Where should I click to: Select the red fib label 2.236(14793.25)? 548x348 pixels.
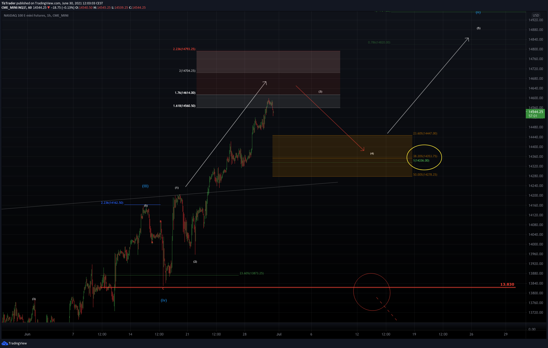pyautogui.click(x=184, y=49)
